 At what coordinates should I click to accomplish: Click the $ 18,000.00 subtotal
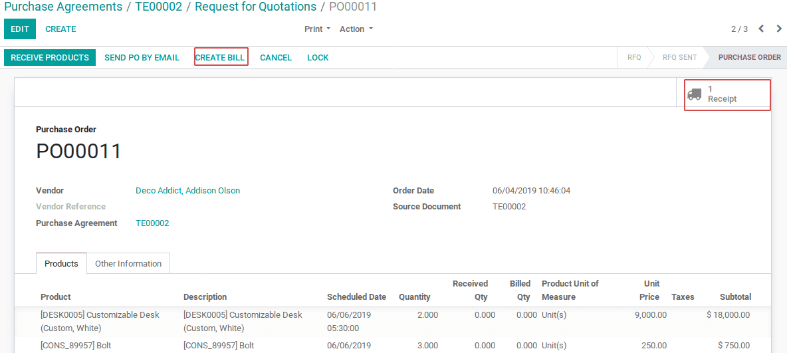(728, 315)
